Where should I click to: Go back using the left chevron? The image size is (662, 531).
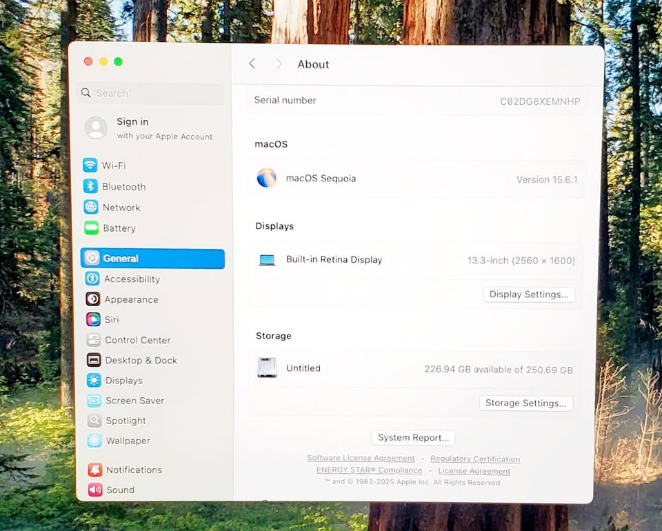(x=252, y=64)
